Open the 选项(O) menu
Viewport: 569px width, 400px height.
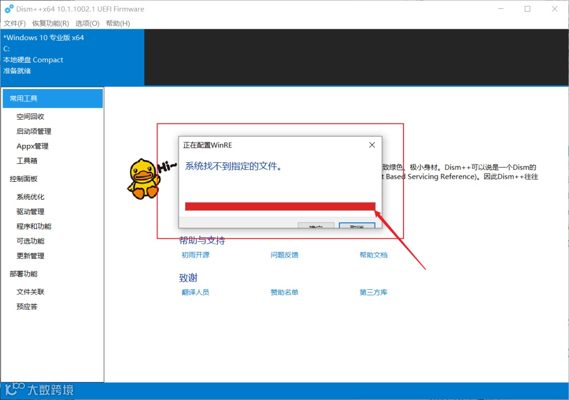(x=87, y=23)
